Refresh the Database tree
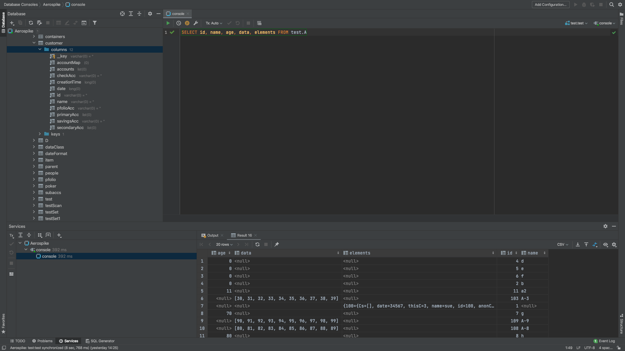 tap(31, 23)
